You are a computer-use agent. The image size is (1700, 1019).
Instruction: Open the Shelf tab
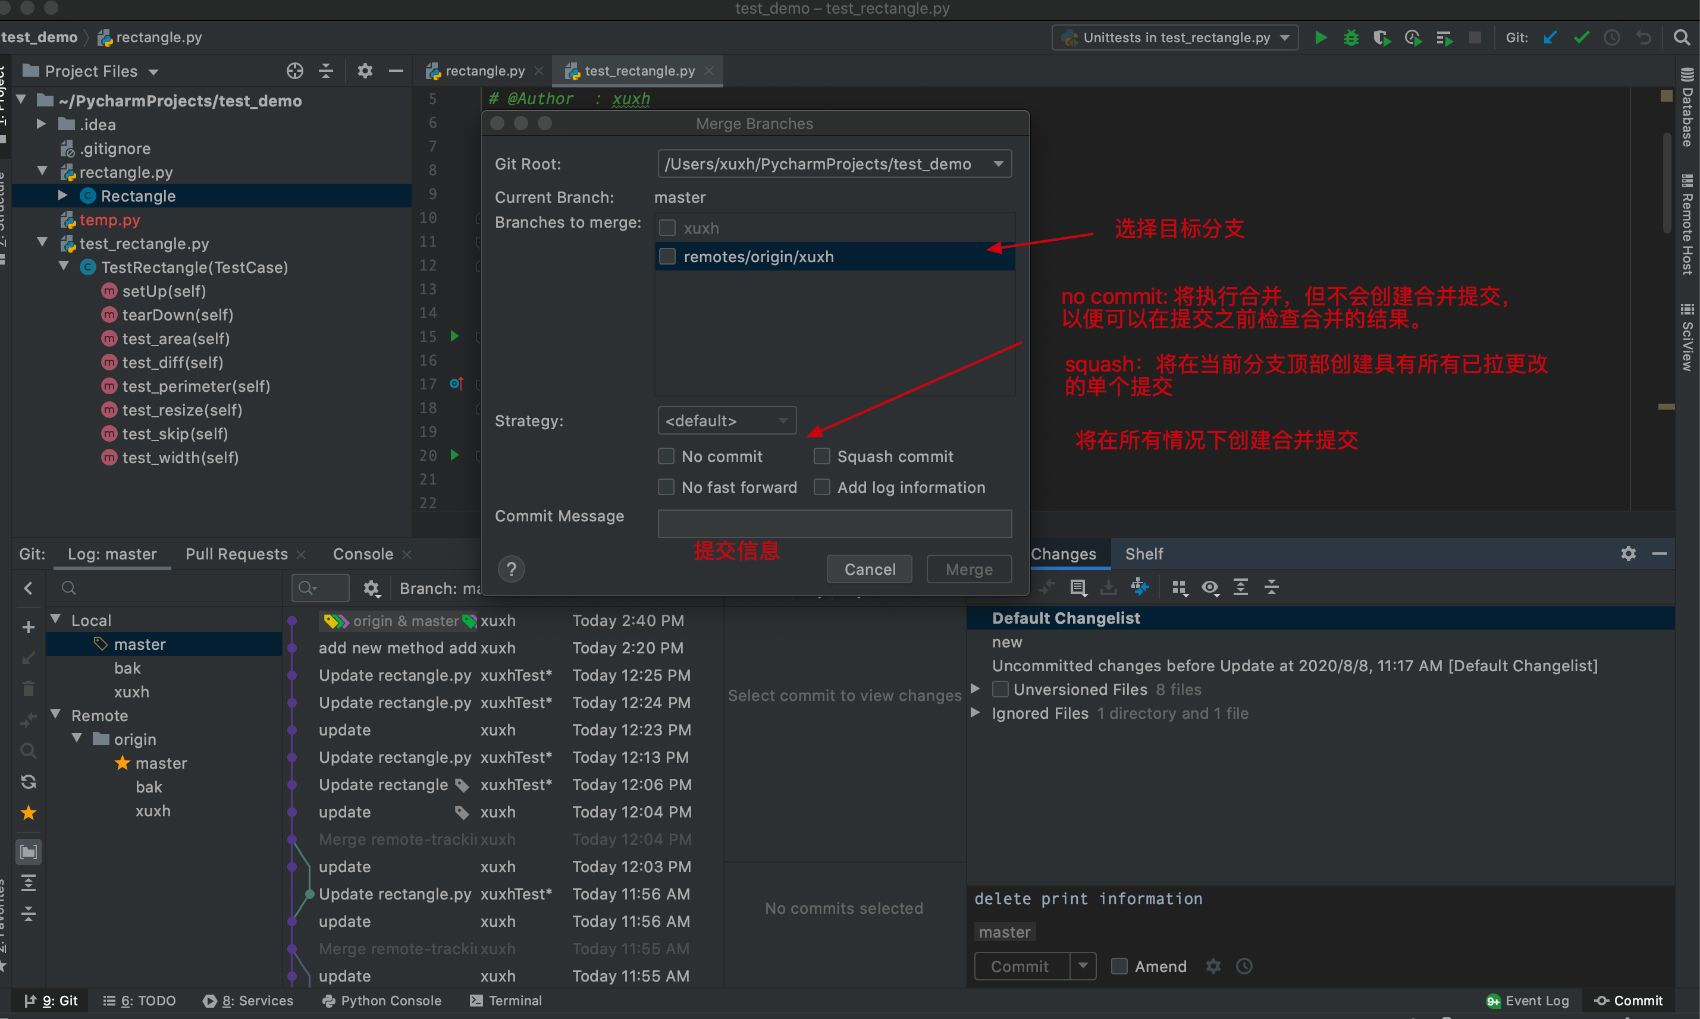click(1144, 554)
